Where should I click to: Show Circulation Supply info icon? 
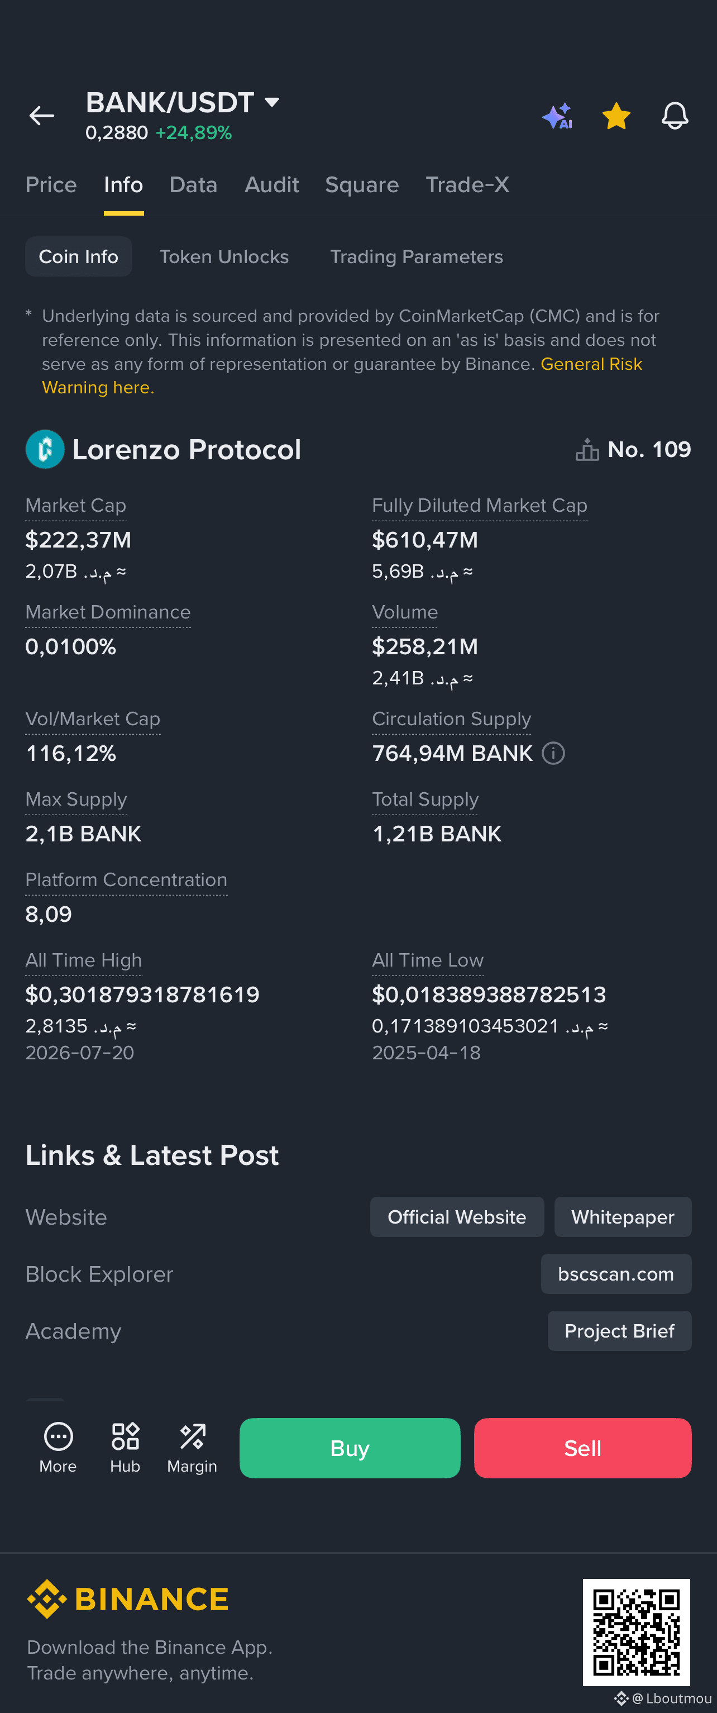click(x=553, y=754)
